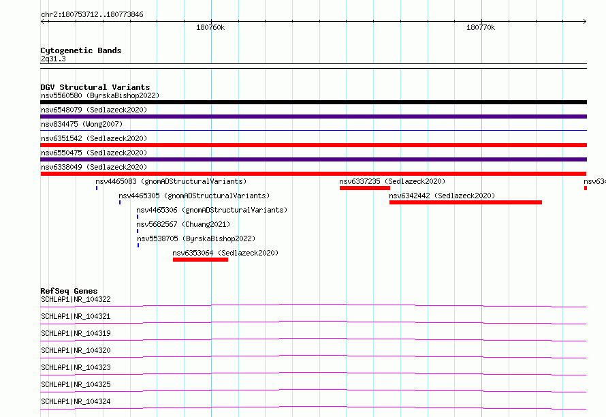606x417 pixels.
Task: Open the SCHLAP1|NR_104323 transcript label
Action: coord(76,367)
